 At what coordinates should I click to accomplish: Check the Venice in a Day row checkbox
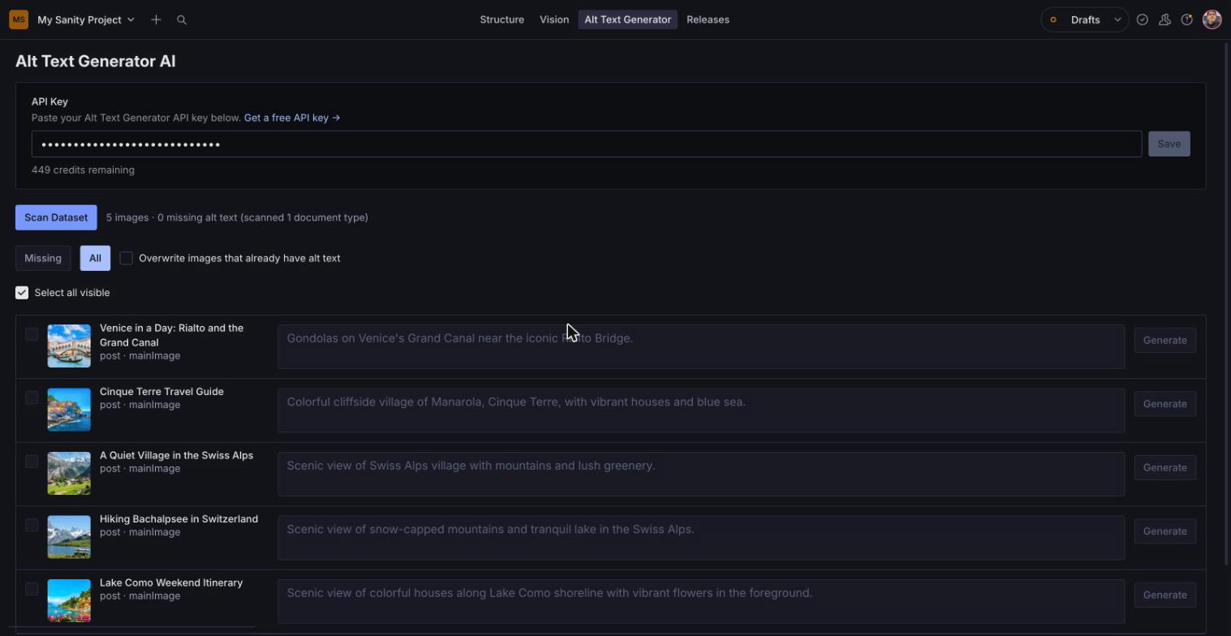tap(32, 334)
